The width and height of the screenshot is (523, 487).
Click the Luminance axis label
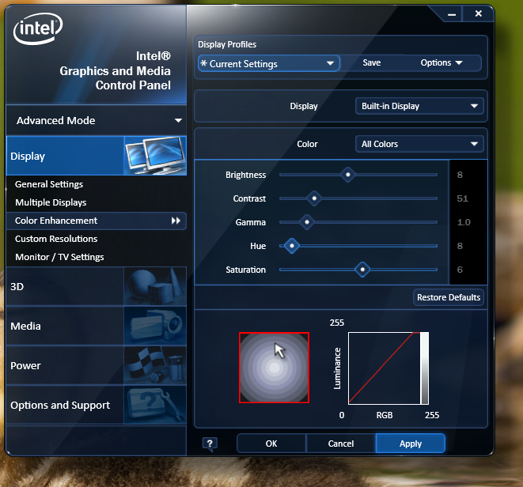click(x=337, y=368)
